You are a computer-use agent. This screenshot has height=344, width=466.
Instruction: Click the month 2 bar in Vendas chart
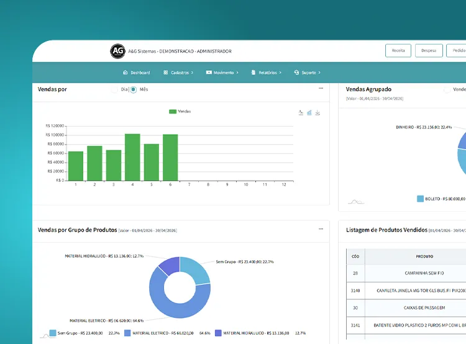click(x=94, y=163)
